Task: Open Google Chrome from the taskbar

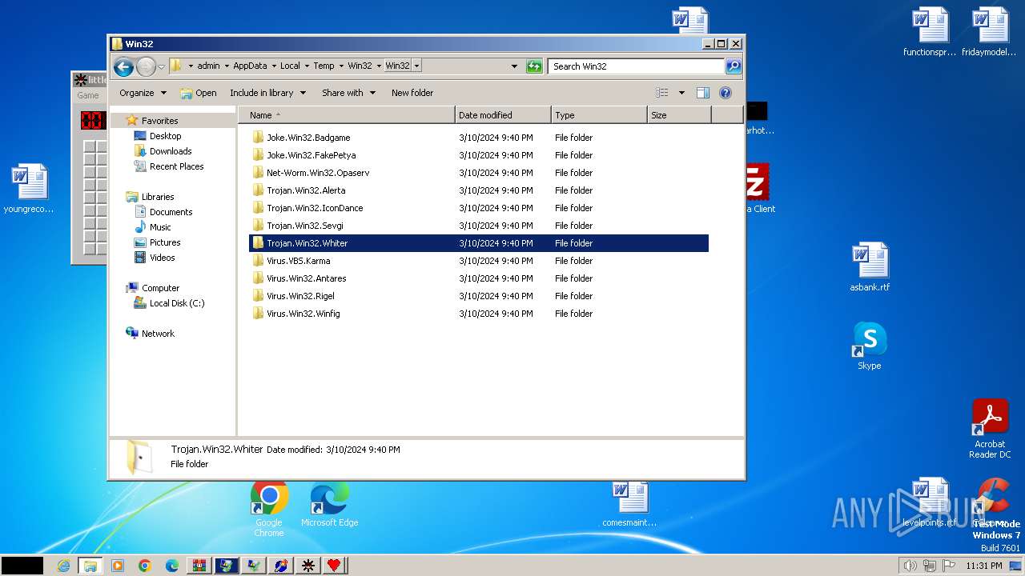Action: [145, 566]
